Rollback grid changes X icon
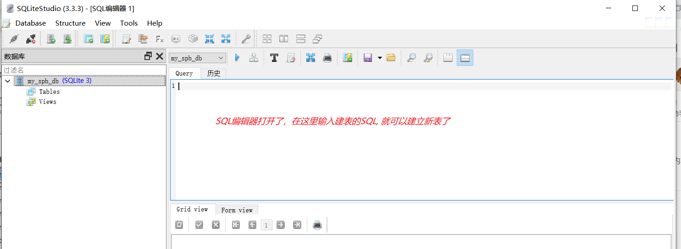 [x=216, y=225]
